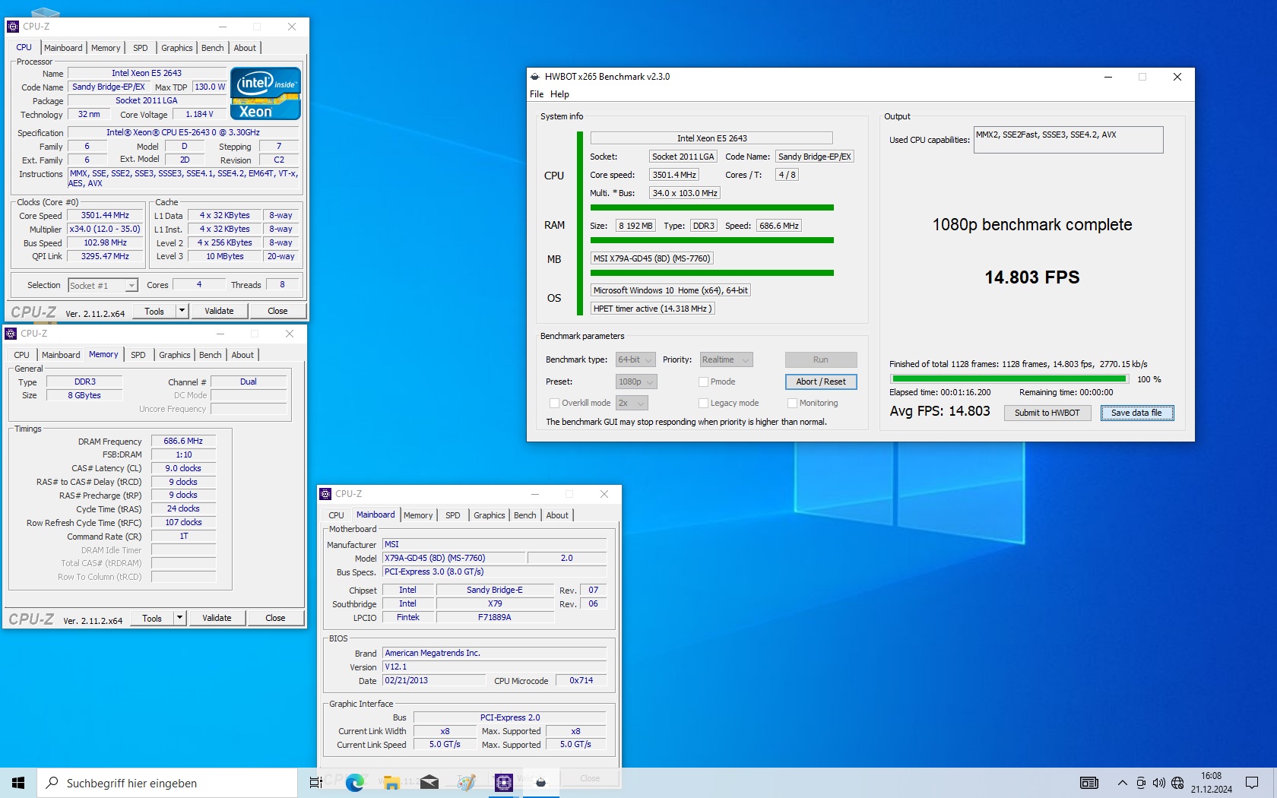Click the Used CPU capabilities text box
The image size is (1277, 798).
[x=1068, y=140]
